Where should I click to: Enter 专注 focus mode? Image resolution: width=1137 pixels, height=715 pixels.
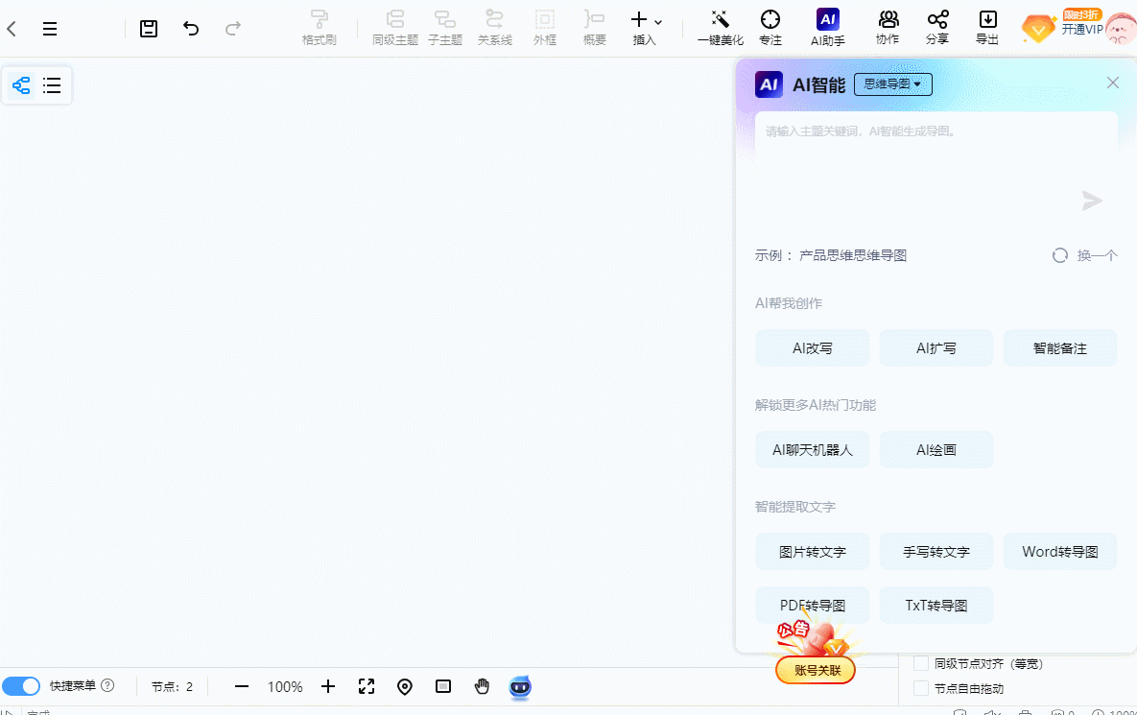770,28
